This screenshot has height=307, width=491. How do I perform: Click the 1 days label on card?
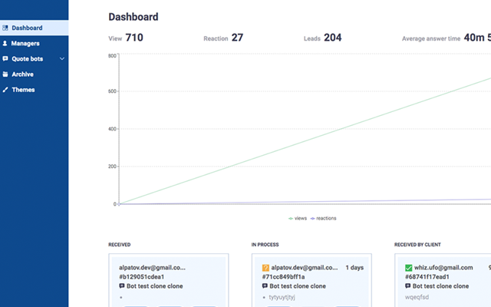(354, 268)
